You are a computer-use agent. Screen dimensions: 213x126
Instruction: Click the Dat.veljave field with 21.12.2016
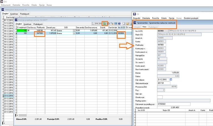tap(162, 80)
